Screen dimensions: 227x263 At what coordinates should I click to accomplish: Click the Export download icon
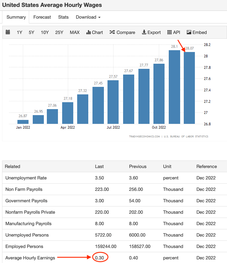(x=144, y=32)
